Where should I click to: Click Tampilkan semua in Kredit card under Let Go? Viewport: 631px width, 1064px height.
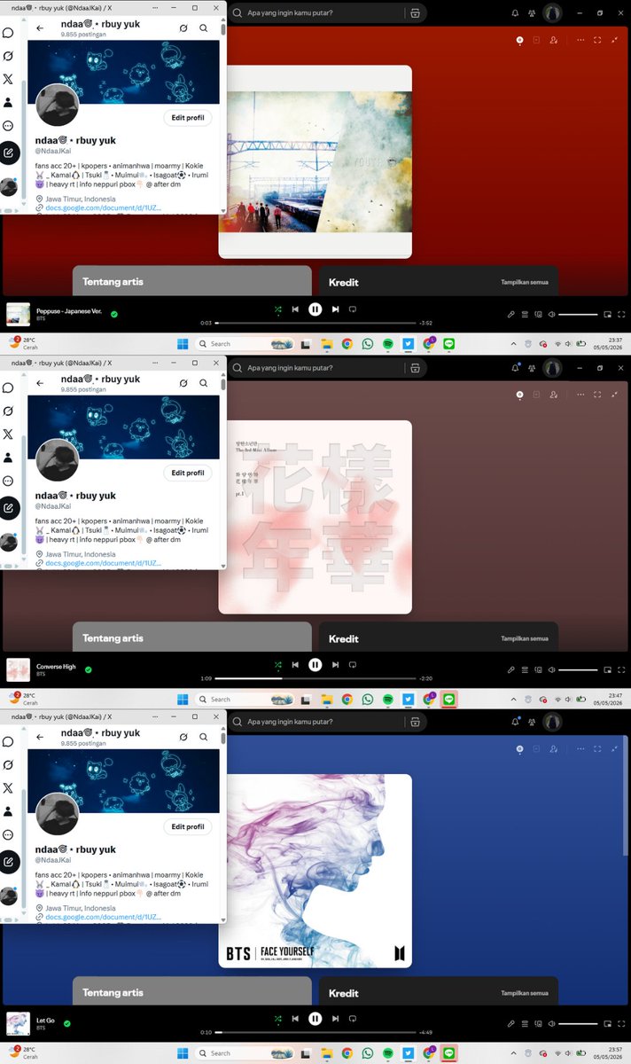tap(525, 993)
